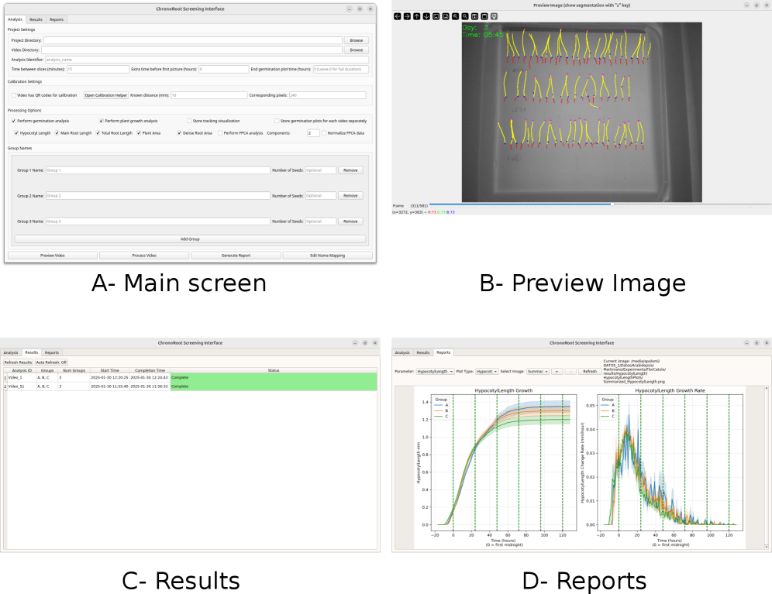The image size is (772, 594).
Task: Click Number of Seeds field for Group 1
Action: pyautogui.click(x=321, y=170)
